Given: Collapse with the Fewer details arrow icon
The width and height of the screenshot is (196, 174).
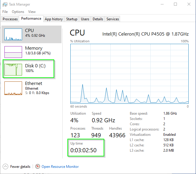Looking at the screenshot, I should pyautogui.click(x=5, y=167).
